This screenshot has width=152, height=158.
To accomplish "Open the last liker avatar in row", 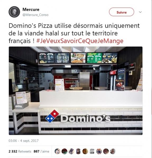I will pos(113,151).
